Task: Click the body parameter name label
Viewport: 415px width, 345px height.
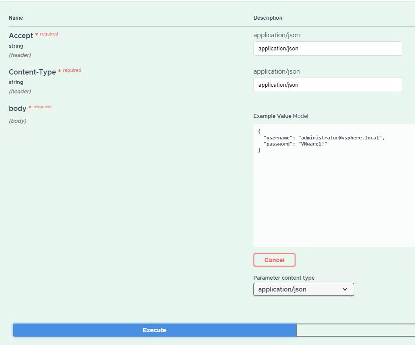Action: [x=18, y=109]
